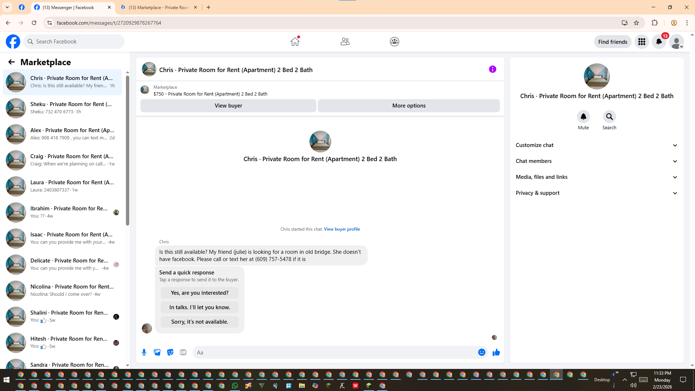Image resolution: width=695 pixels, height=391 pixels.
Task: Follow the View buyer profile link
Action: pyautogui.click(x=341, y=229)
